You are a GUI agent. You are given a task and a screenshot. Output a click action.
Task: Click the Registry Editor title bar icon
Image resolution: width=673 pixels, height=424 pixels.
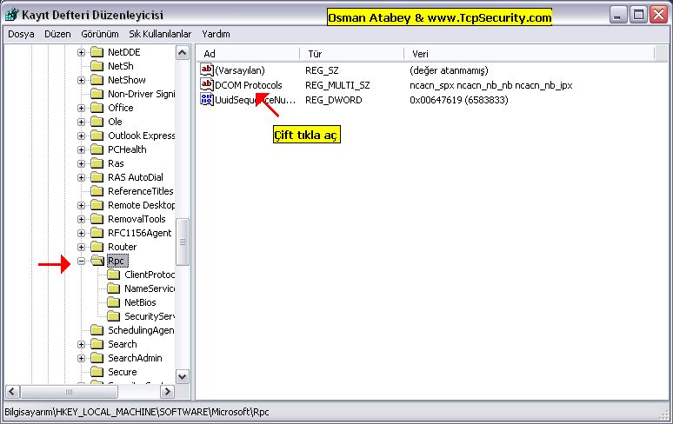point(12,15)
